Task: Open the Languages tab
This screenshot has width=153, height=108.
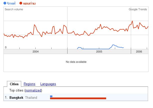Action: click(x=48, y=84)
